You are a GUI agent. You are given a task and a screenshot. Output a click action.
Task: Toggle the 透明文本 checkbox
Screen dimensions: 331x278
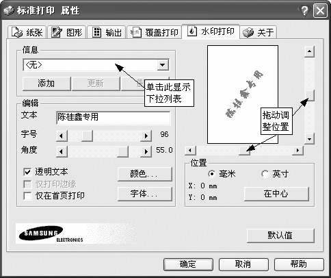coord(27,172)
